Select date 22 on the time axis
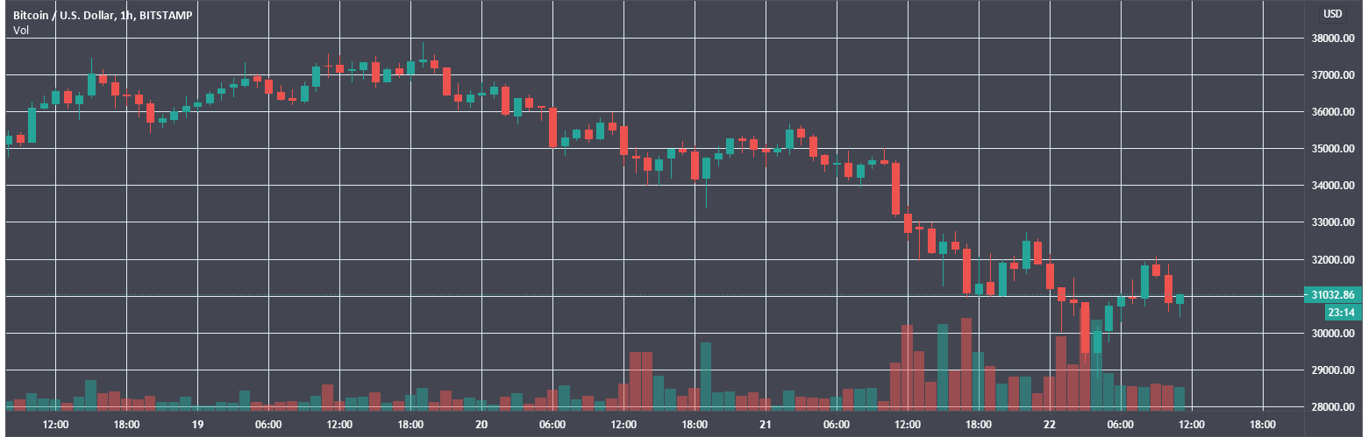 (1050, 424)
